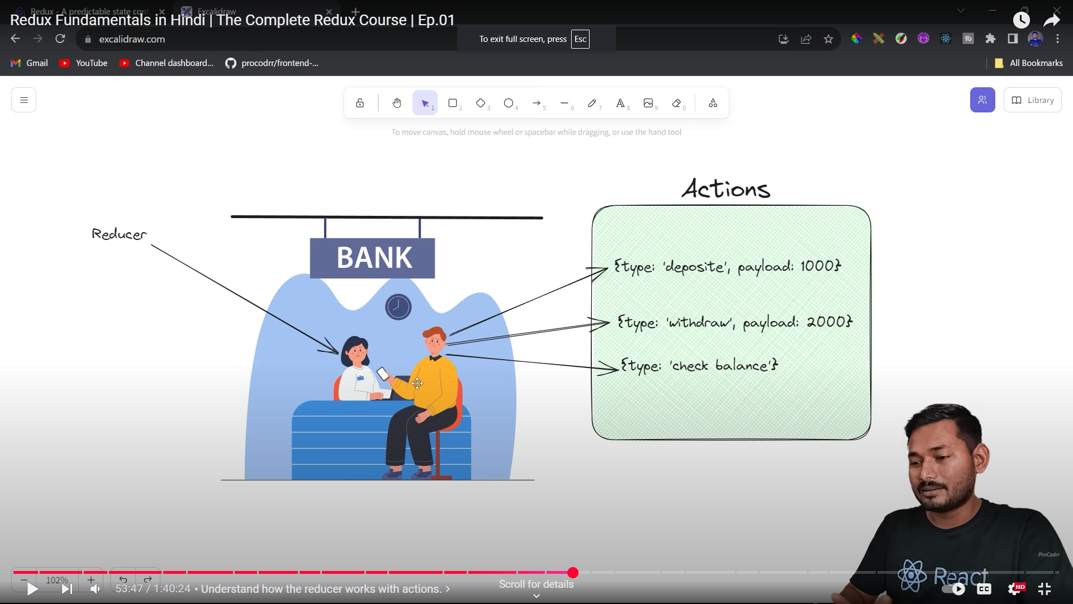This screenshot has height=604, width=1073.
Task: Open the Library panel
Action: (1032, 100)
